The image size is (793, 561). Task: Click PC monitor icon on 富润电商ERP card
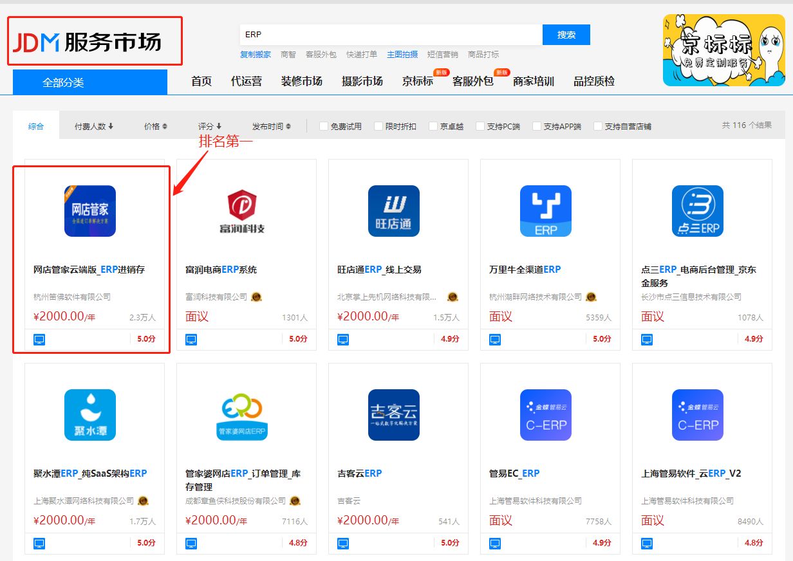[191, 339]
